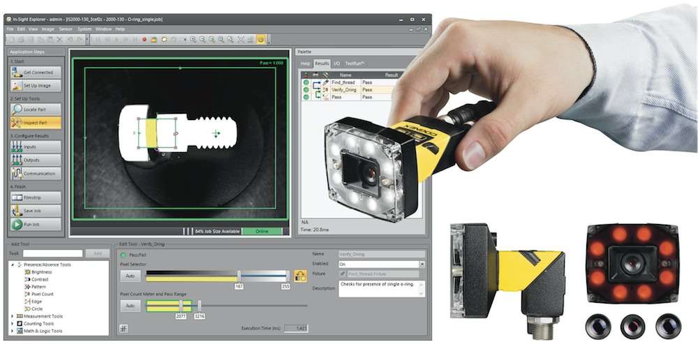
Task: Click the Name column header in Results
Action: coord(346,75)
